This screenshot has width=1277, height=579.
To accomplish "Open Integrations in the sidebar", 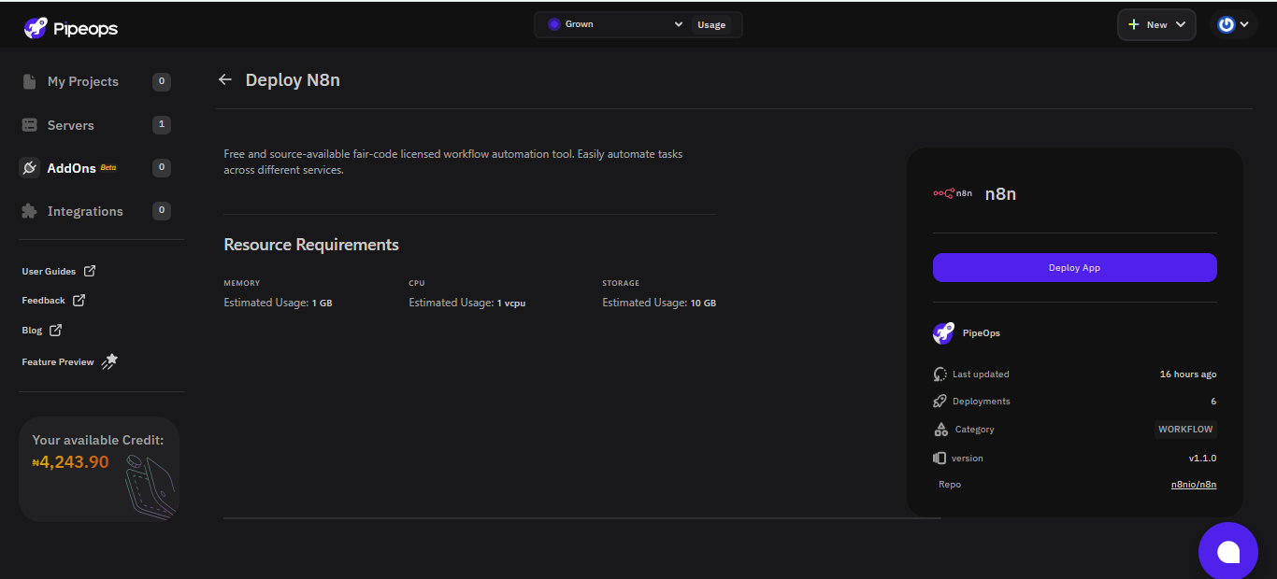I will pyautogui.click(x=95, y=211).
